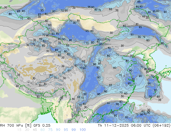Select the "GFS 0.25" model label
Viewport: 171px width, 132px height.
point(42,126)
